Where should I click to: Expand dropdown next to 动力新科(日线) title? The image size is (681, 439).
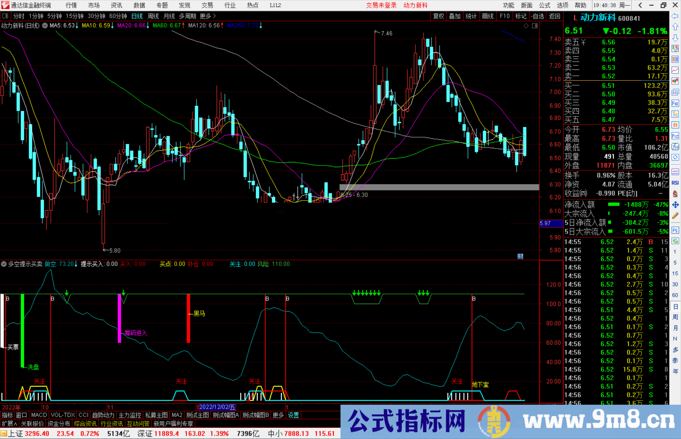tap(45, 25)
